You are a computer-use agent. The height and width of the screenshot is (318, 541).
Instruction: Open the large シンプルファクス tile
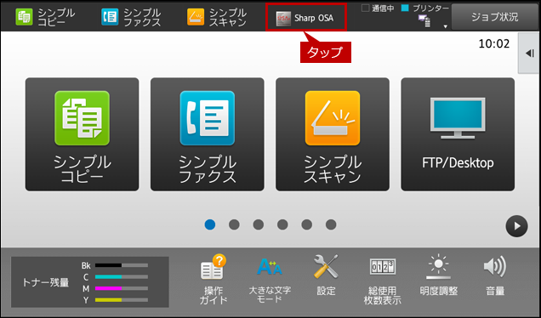(208, 134)
